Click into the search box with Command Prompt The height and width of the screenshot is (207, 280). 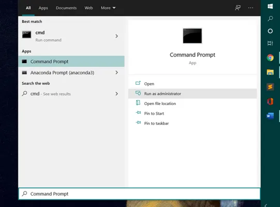139,194
